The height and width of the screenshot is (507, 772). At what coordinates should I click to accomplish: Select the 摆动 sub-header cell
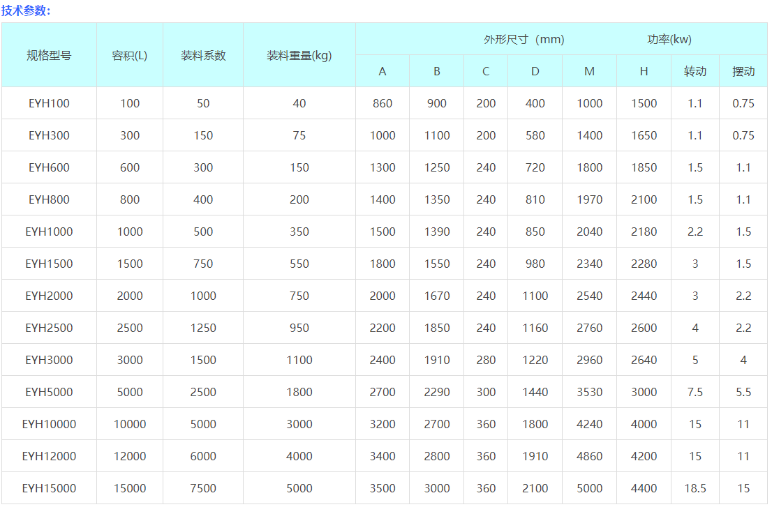(x=743, y=71)
